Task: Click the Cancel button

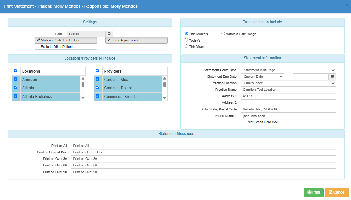Action: point(337,192)
